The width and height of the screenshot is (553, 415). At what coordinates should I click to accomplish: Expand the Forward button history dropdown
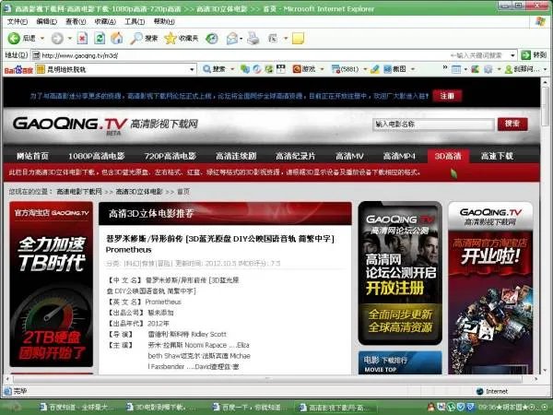tap(70, 38)
